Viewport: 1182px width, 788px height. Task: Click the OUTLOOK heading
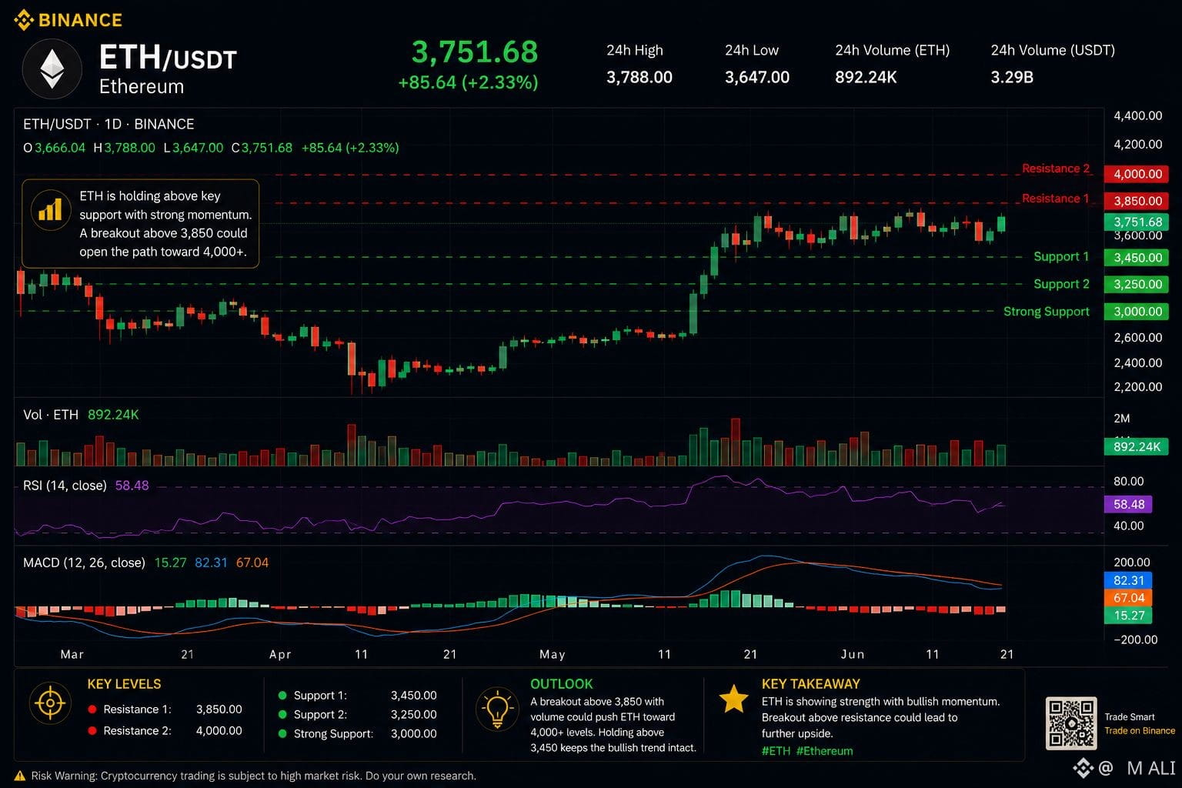(562, 684)
